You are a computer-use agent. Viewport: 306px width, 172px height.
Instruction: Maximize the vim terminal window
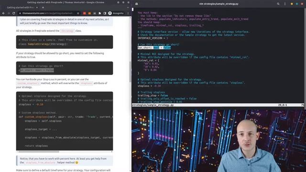point(297,4)
